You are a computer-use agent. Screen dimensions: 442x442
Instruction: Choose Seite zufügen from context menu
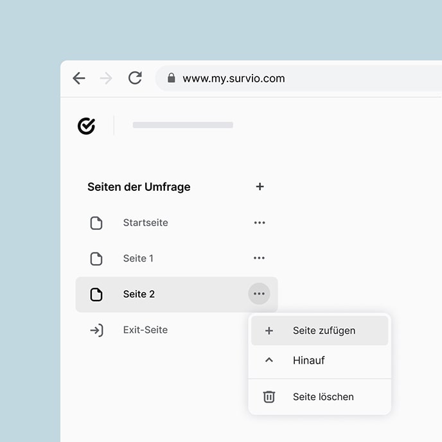click(x=324, y=331)
